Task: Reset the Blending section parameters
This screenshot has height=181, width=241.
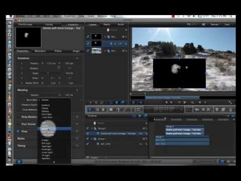Action: tap(77, 90)
